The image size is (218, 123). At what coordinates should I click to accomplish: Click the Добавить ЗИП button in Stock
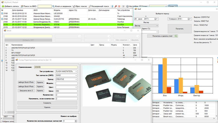(x=28, y=40)
